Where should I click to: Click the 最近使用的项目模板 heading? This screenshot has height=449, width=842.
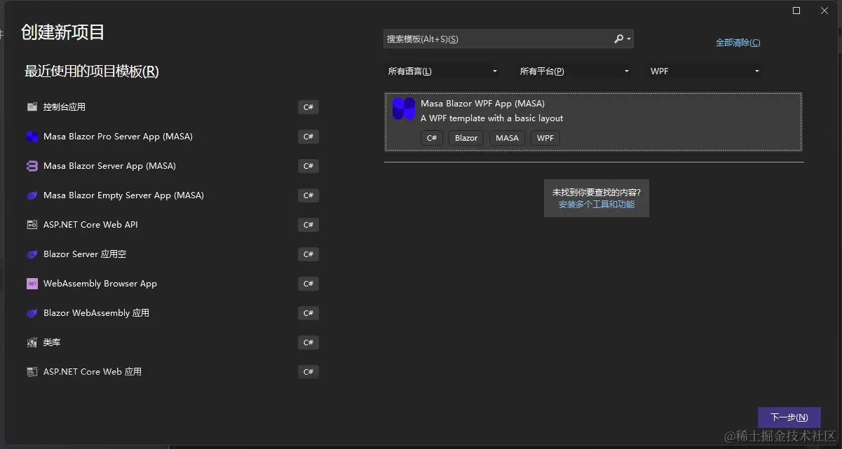92,71
